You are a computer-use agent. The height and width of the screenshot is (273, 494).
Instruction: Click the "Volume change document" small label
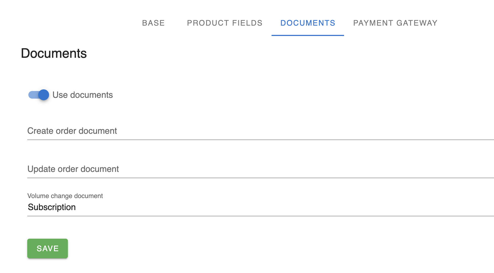65,196
